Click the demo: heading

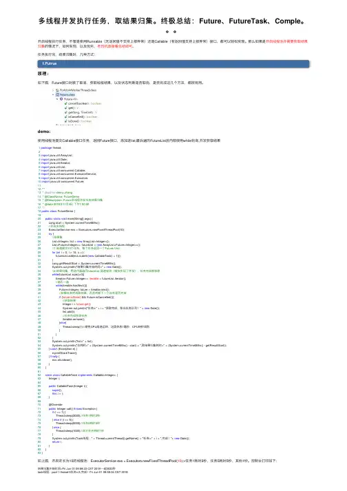coord(44,132)
